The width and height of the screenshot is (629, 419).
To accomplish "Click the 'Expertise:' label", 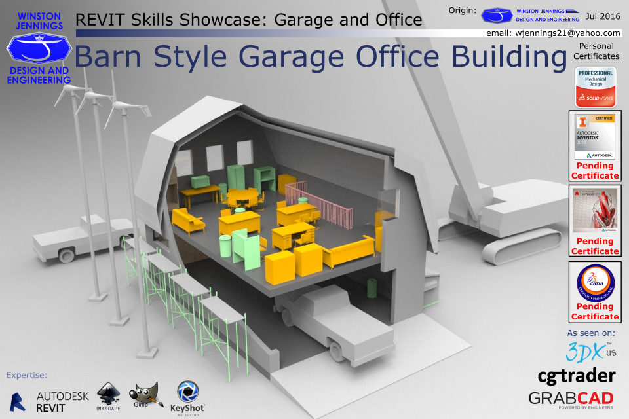I will pyautogui.click(x=26, y=375).
